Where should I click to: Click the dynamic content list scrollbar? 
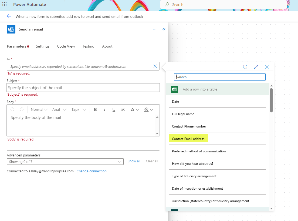tap(271, 100)
